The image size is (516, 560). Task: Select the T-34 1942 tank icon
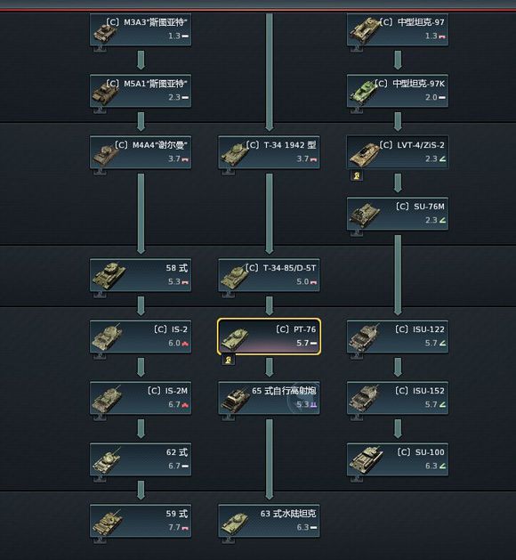[236, 154]
